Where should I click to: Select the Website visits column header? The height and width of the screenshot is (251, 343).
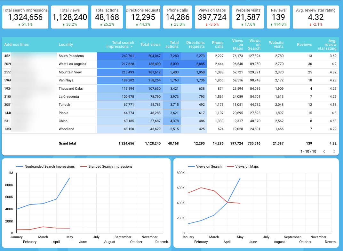click(276, 45)
